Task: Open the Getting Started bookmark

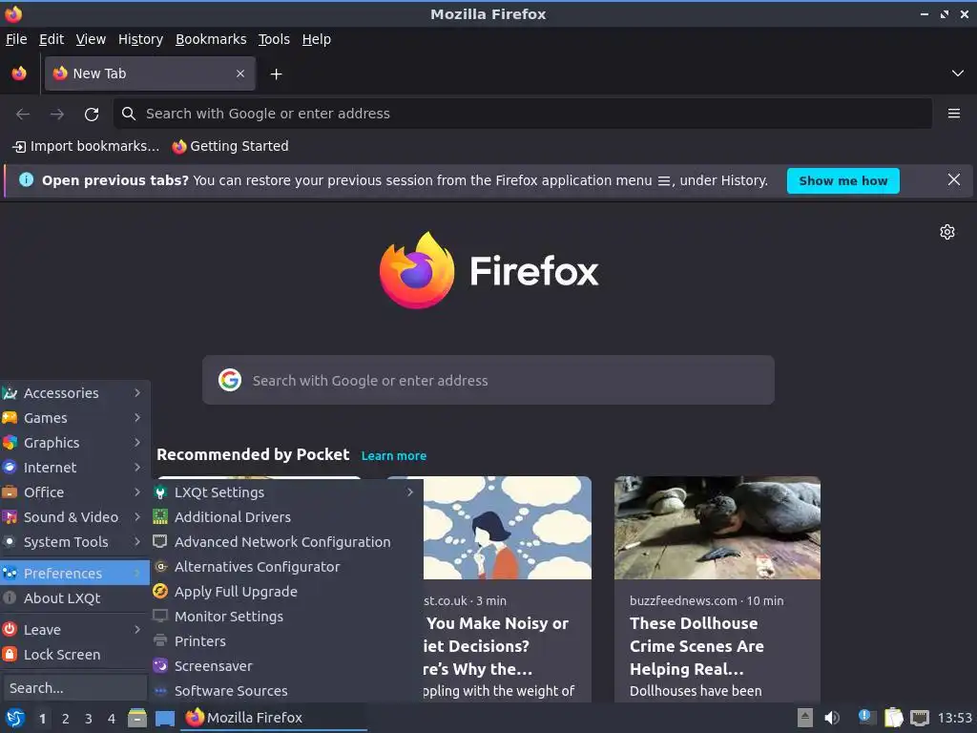Action: (x=231, y=146)
